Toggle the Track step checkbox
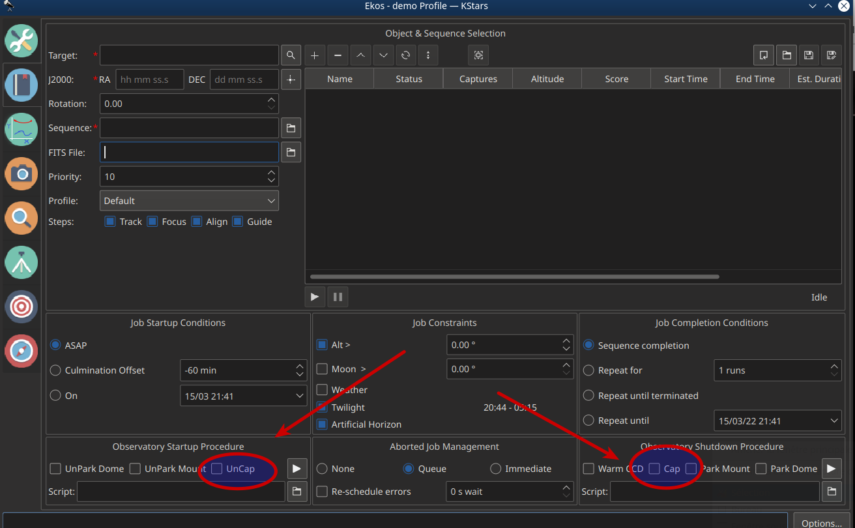Viewport: 855px width, 528px height. click(x=110, y=222)
